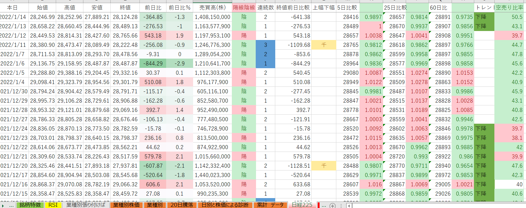Switch to the 20日騰落 sheet tab

pos(155,205)
